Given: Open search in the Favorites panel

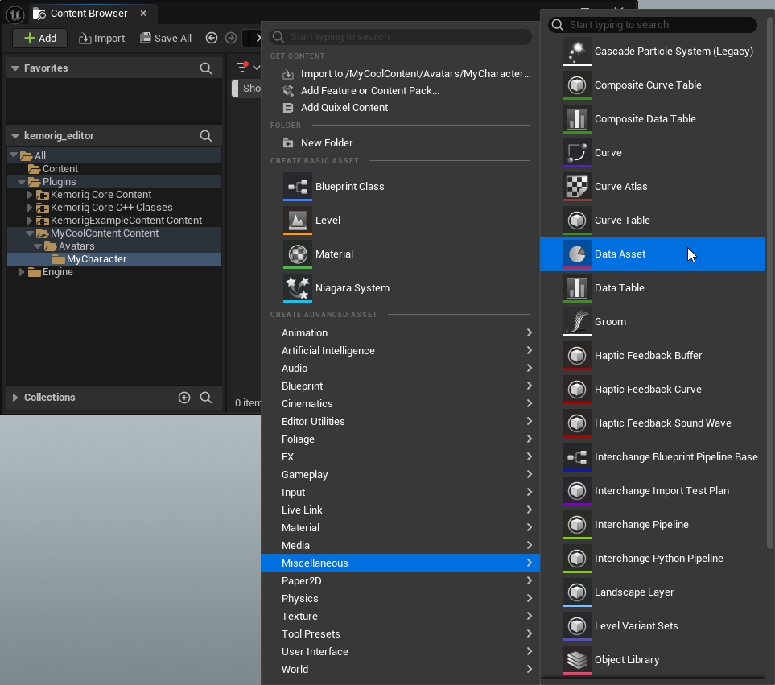Looking at the screenshot, I should (206, 68).
